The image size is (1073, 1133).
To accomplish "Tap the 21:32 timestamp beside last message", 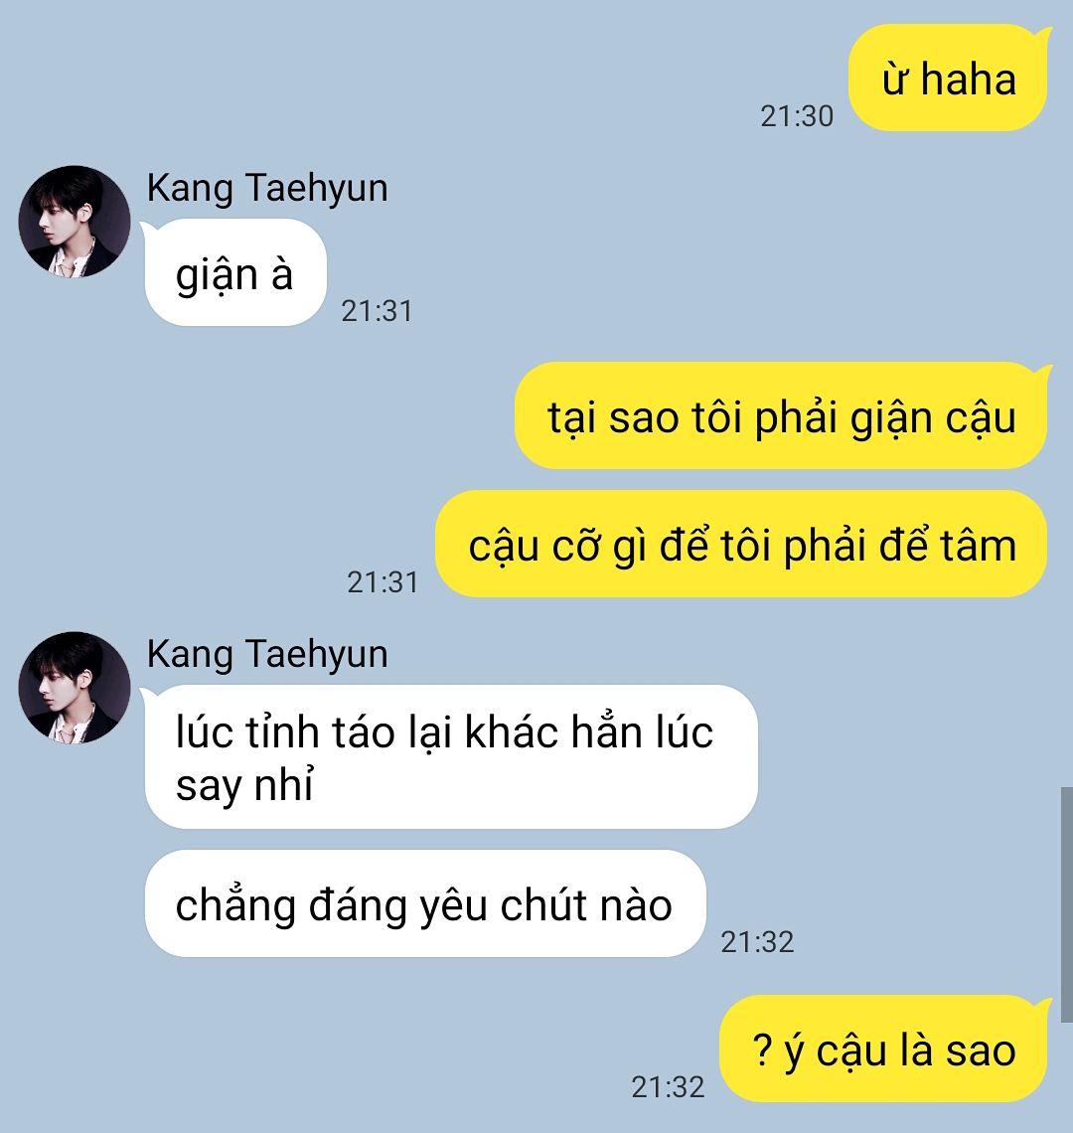I will click(668, 1087).
